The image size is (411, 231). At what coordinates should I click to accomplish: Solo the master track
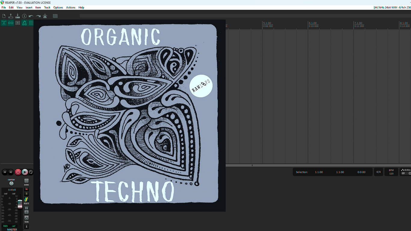(x=26, y=194)
